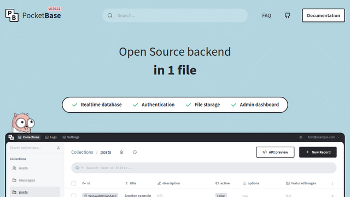Viewport: 350px width, 197px height.
Task: Click the False active badge
Action: click(221, 195)
